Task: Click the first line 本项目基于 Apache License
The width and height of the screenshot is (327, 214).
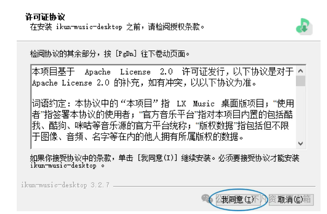Action: (163, 72)
